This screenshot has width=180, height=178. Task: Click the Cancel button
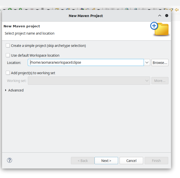point(131,161)
